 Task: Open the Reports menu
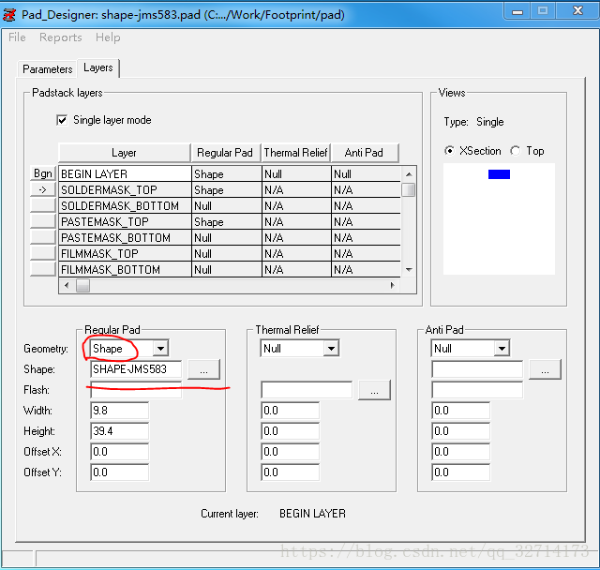[60, 37]
